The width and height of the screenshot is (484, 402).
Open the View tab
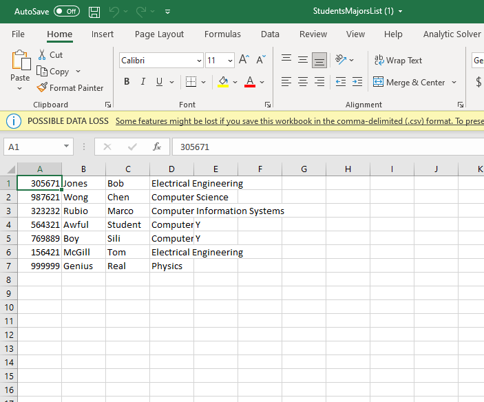355,34
